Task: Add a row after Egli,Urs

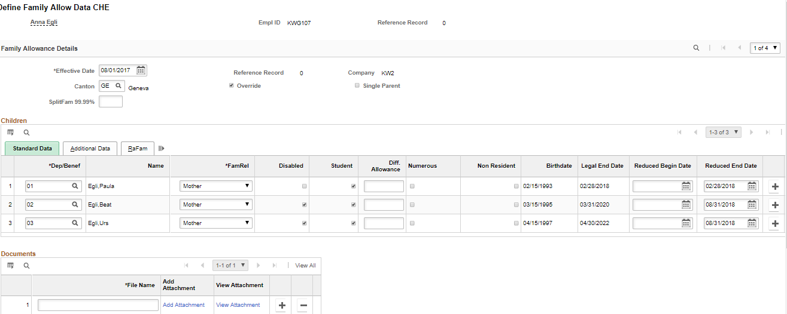Action: coord(775,223)
